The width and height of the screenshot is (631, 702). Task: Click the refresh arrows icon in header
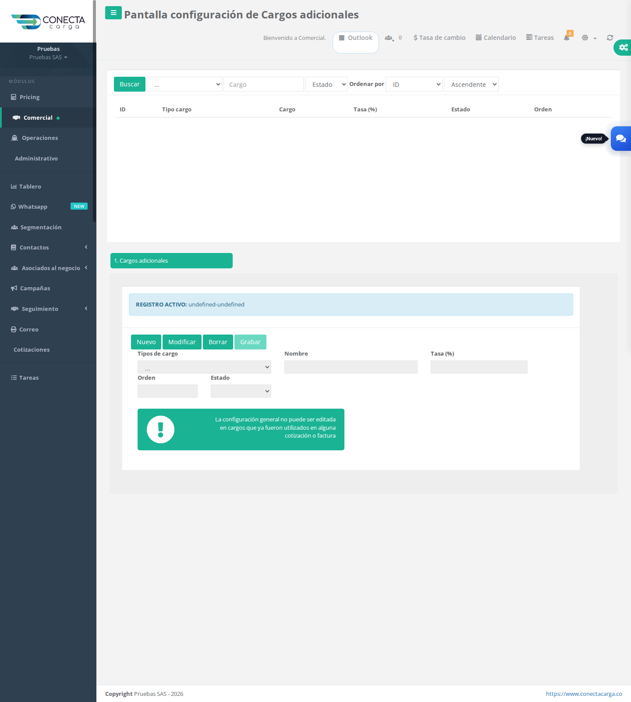click(x=610, y=38)
